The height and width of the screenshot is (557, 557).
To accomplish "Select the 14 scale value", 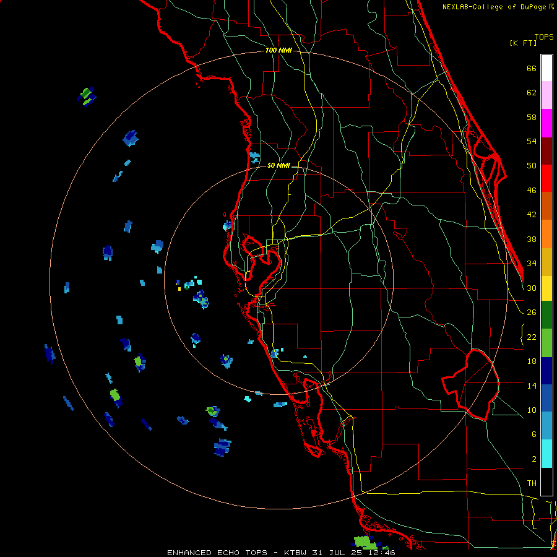I will coord(532,386).
